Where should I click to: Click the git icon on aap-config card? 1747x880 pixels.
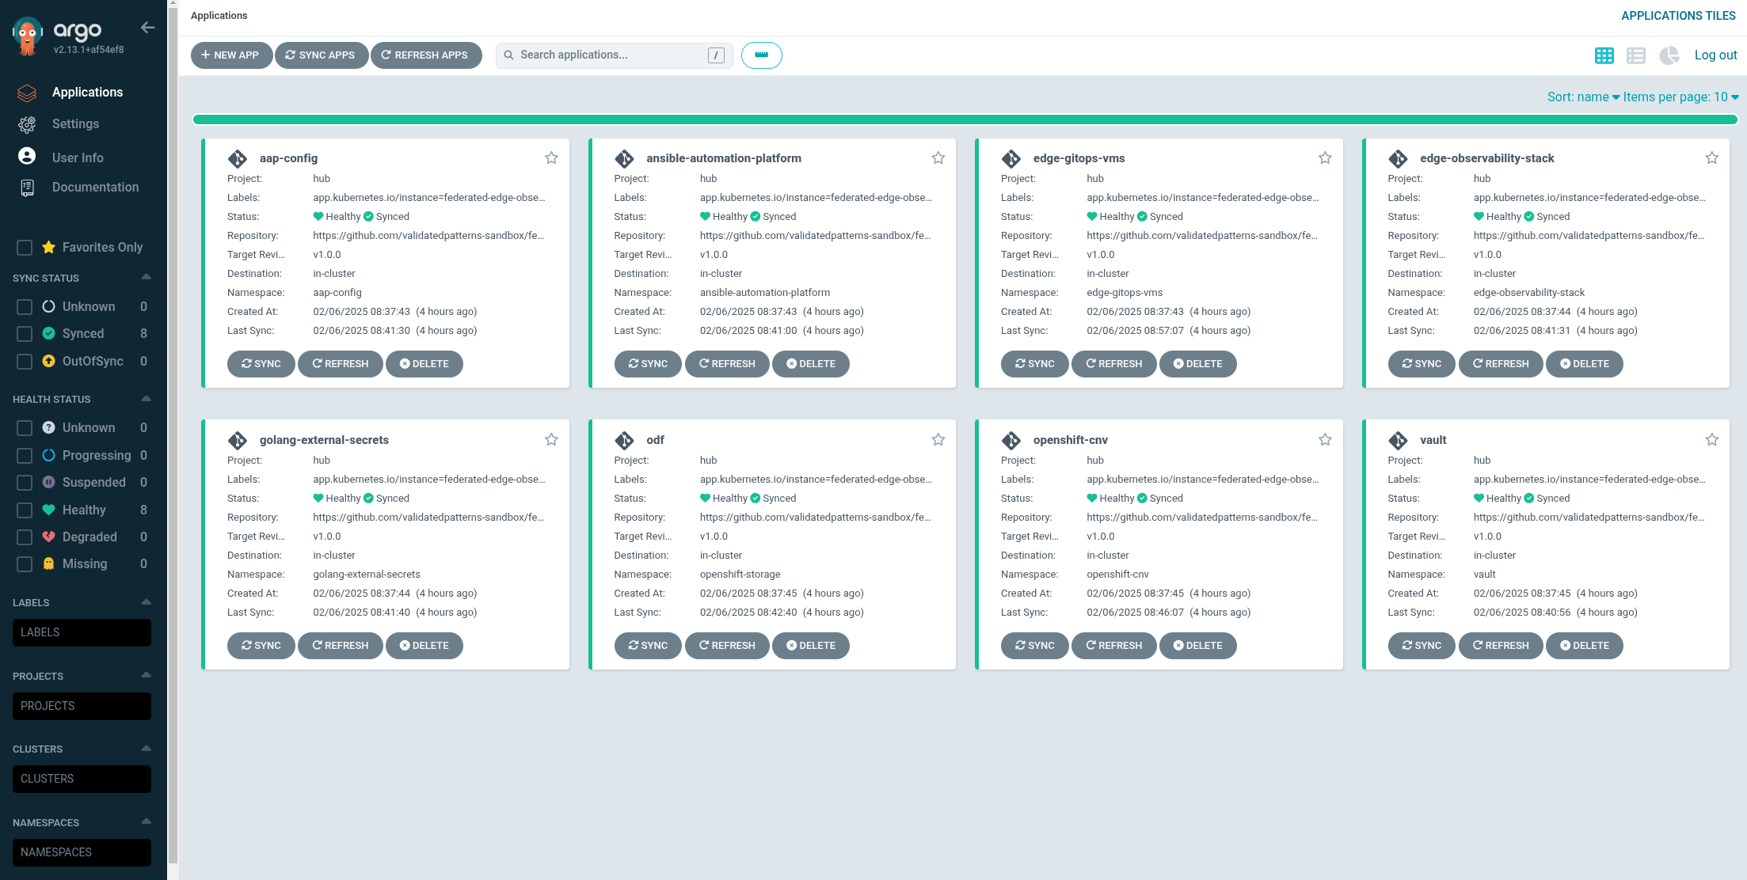(238, 159)
